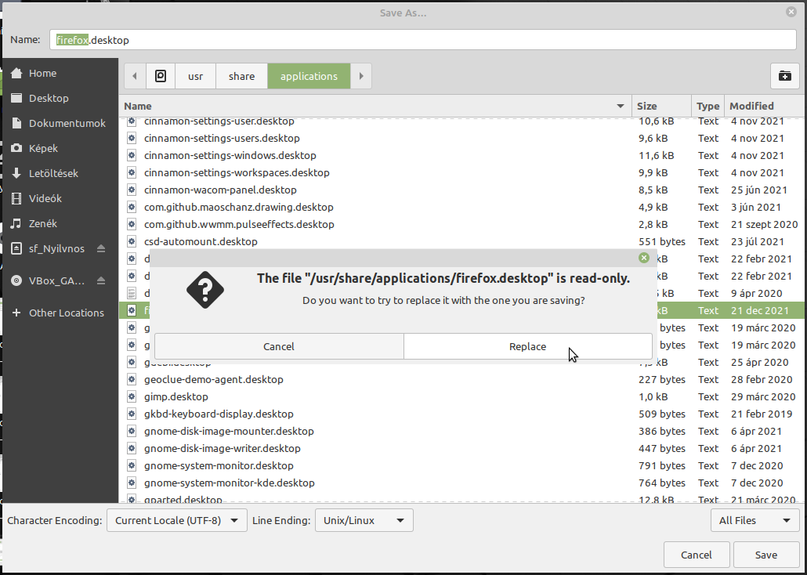This screenshot has width=807, height=575.
Task: Sort by the Modified column header
Action: coord(765,106)
